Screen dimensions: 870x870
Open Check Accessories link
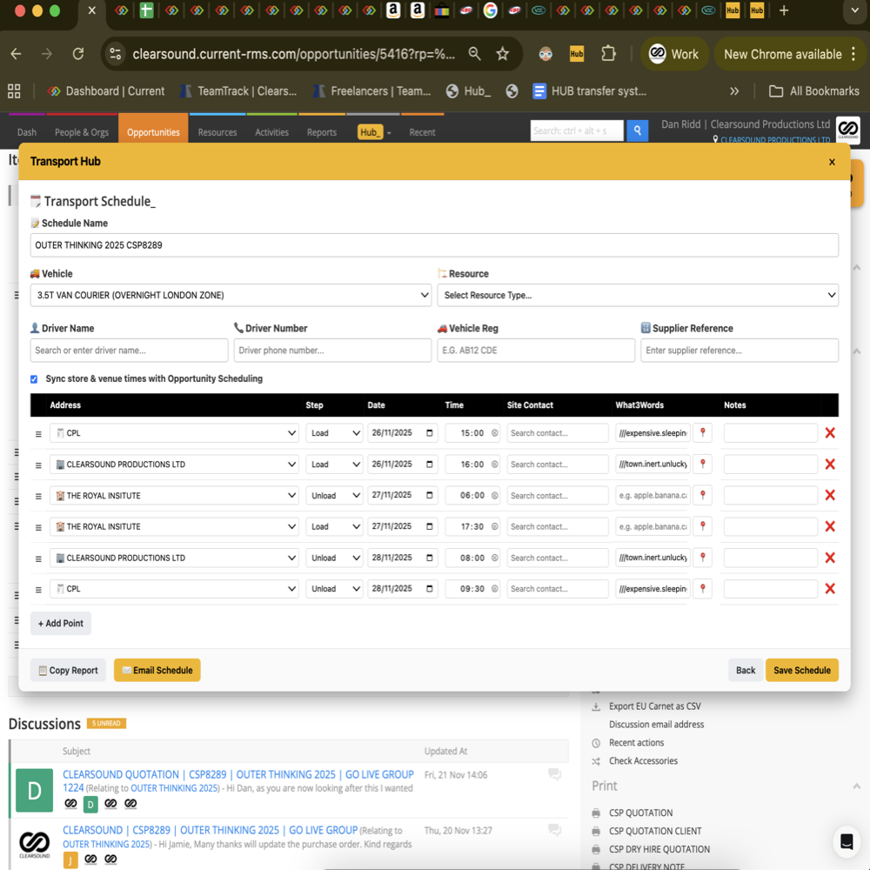coord(643,760)
